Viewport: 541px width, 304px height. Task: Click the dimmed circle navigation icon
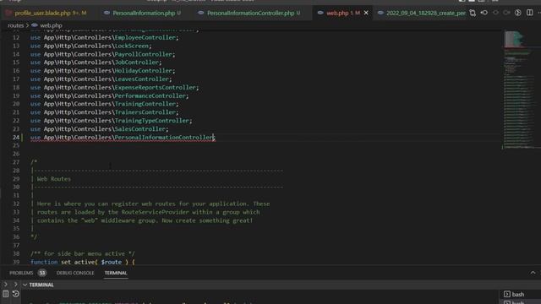495,14
